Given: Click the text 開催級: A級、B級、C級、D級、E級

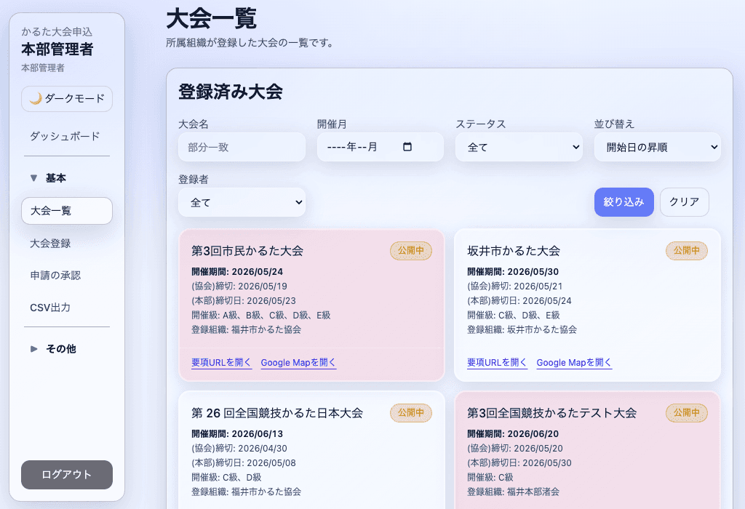Looking at the screenshot, I should 261,316.
